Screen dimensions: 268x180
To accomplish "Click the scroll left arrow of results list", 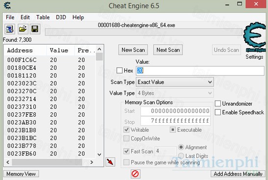I will [8, 162].
